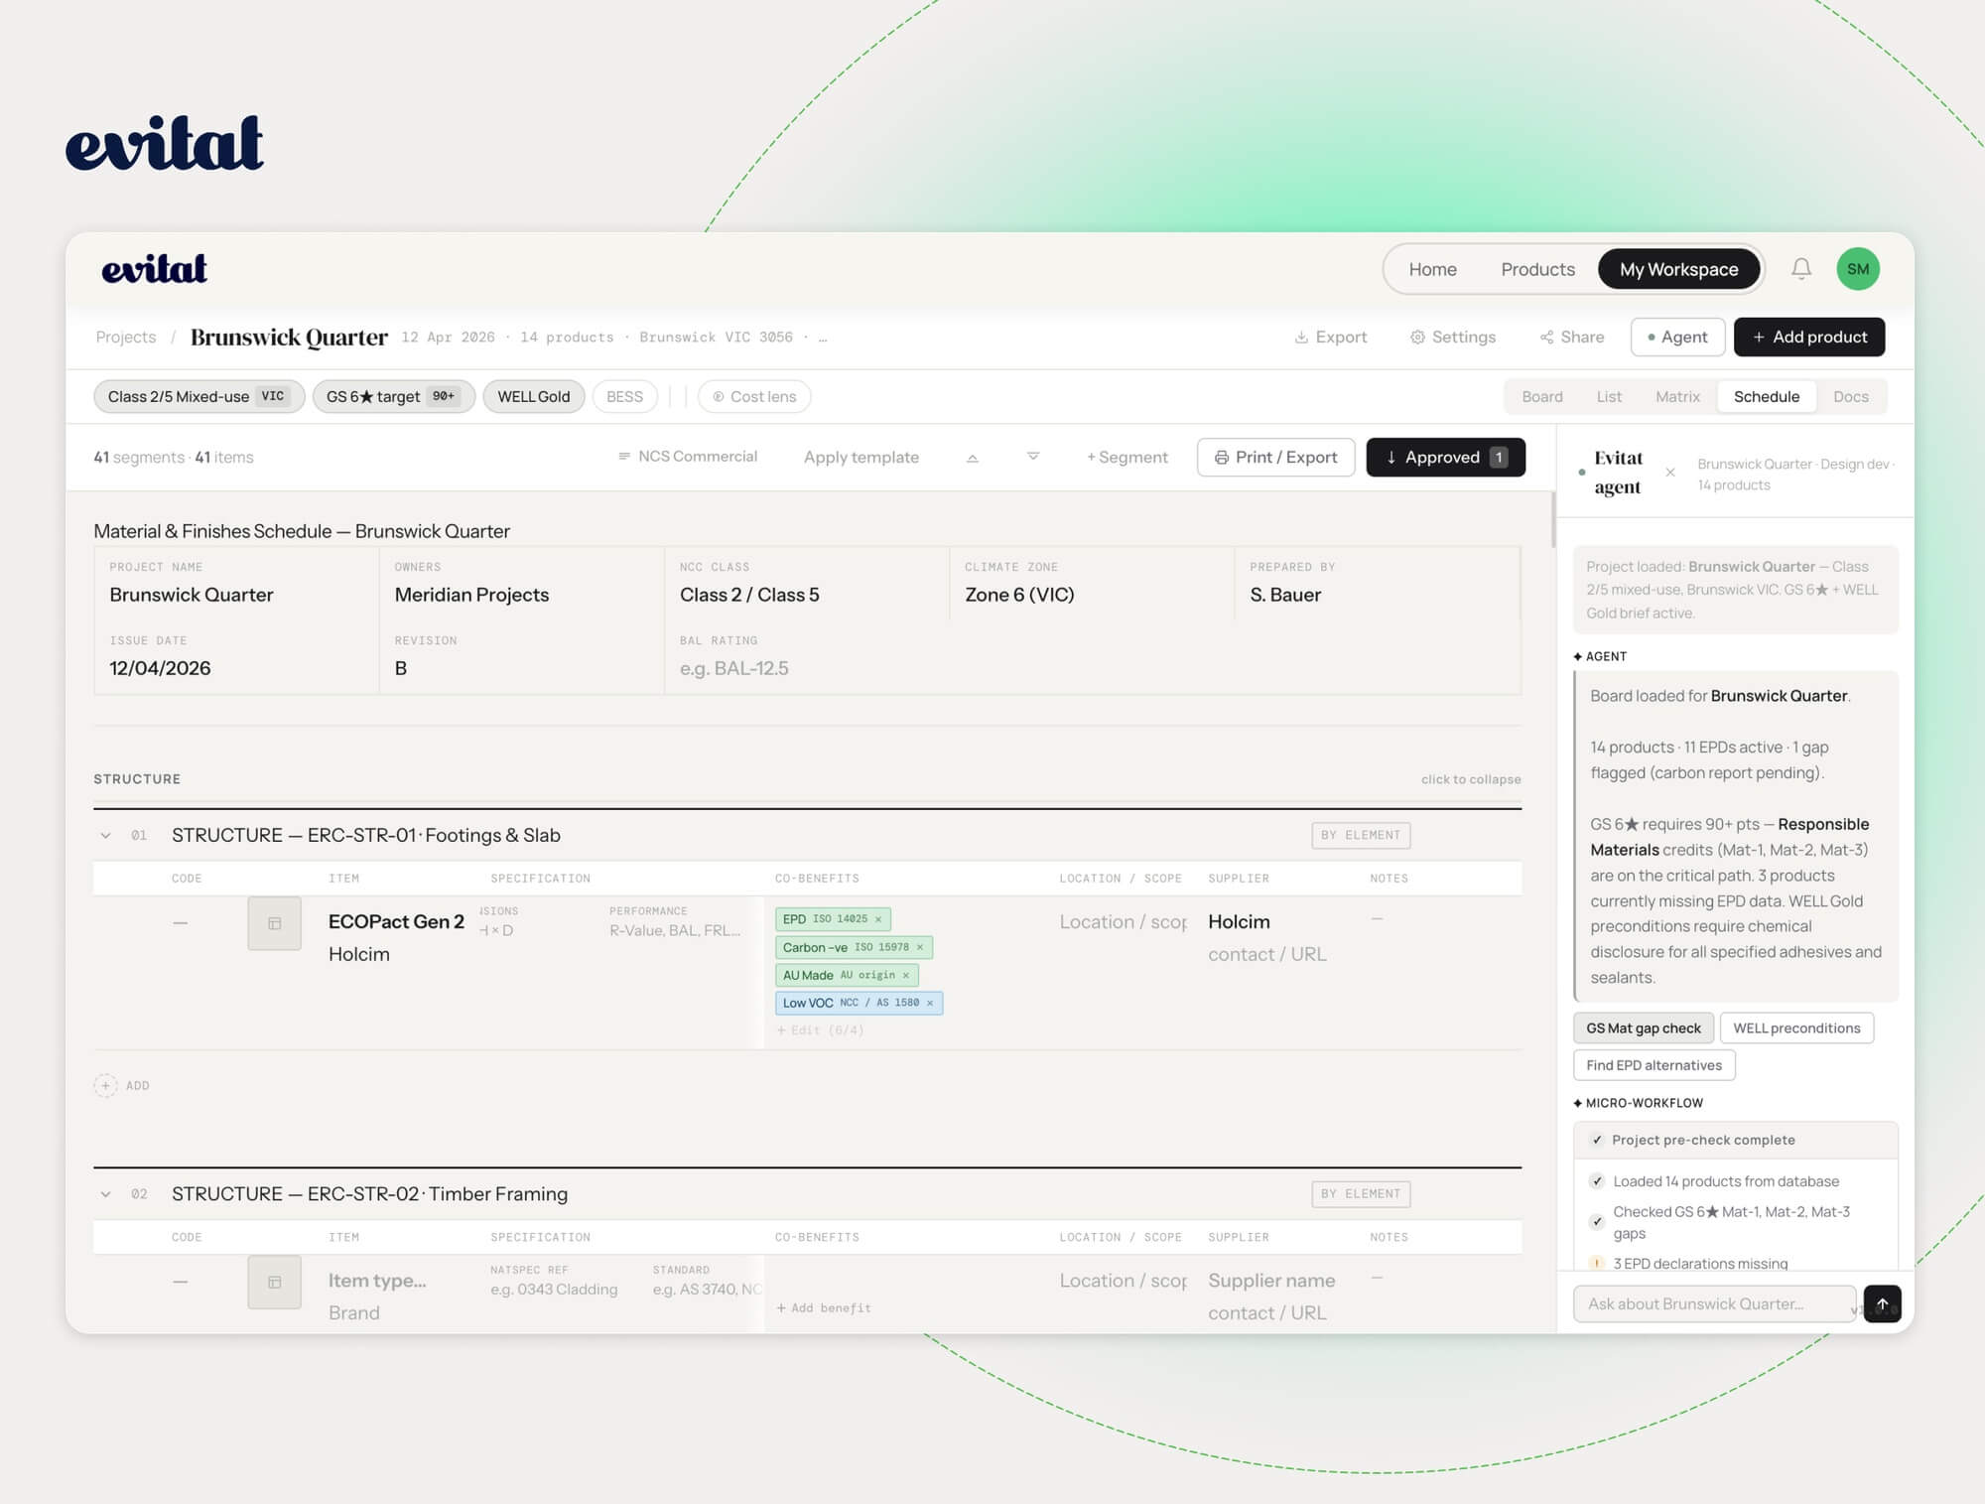Remove the EPD ISO 14025 tag

(878, 919)
